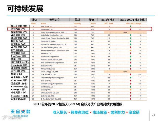Click the down arrow in Renesola Ltd. row
The image size is (162, 121).
[x=131, y=53]
